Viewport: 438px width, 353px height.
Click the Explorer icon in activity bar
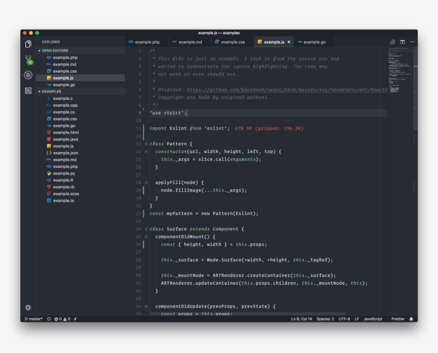coord(28,45)
